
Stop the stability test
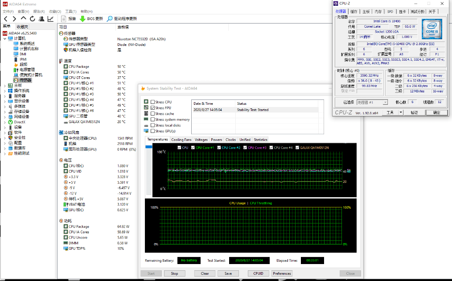coord(174,273)
